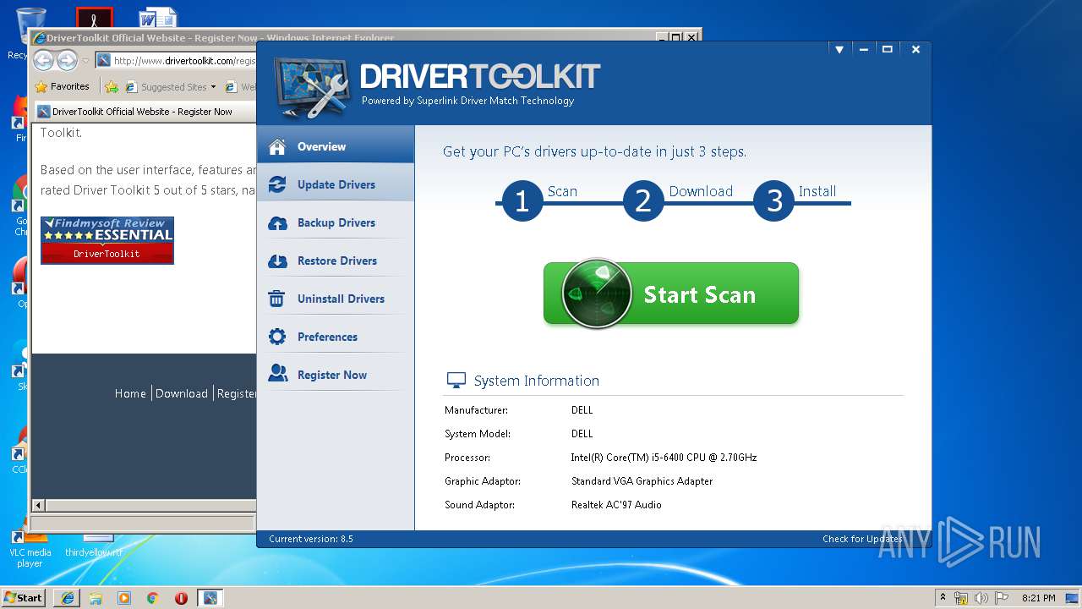Click the network tray icon

[961, 598]
